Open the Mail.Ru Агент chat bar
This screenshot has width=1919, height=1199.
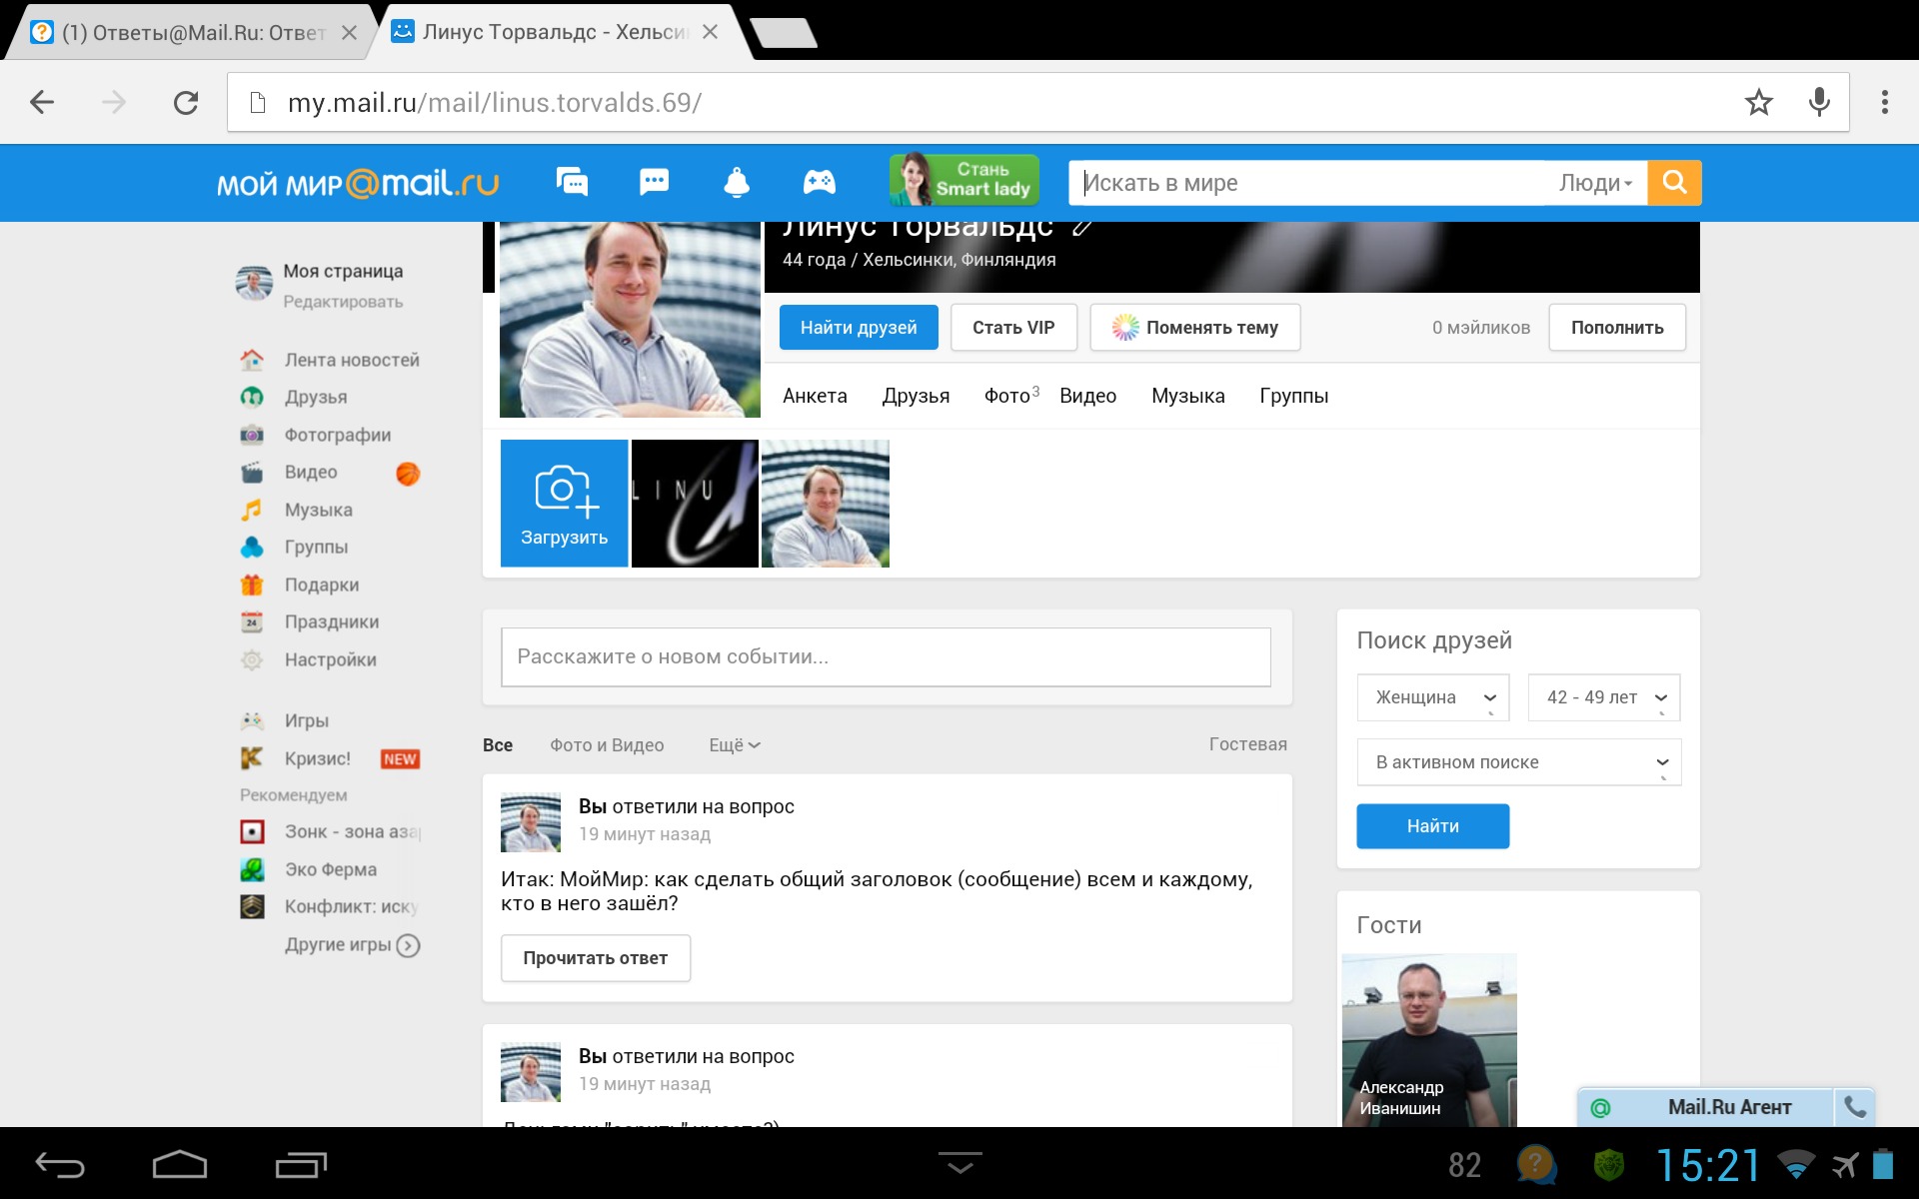pos(1706,1107)
